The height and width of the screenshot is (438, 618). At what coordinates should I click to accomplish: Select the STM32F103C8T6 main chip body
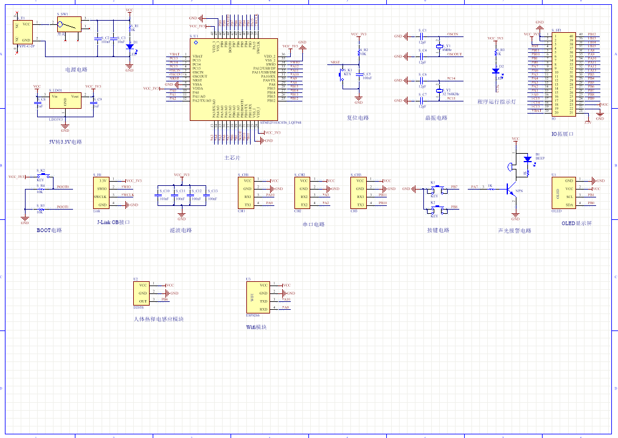coord(234,80)
